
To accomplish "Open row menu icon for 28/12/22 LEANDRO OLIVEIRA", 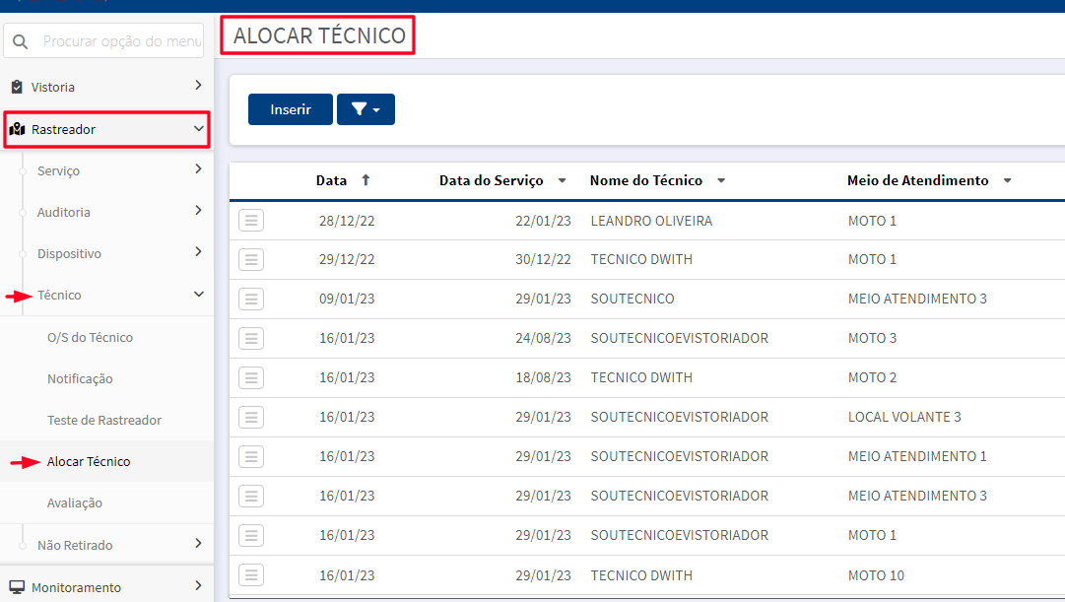I will point(250,220).
